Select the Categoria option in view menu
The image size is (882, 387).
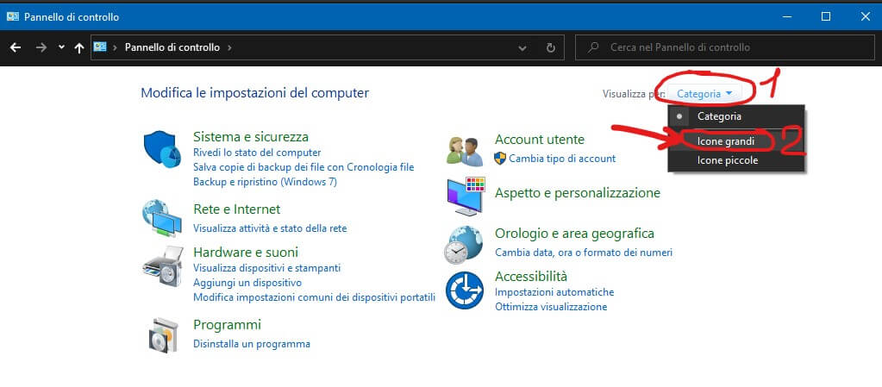click(718, 115)
